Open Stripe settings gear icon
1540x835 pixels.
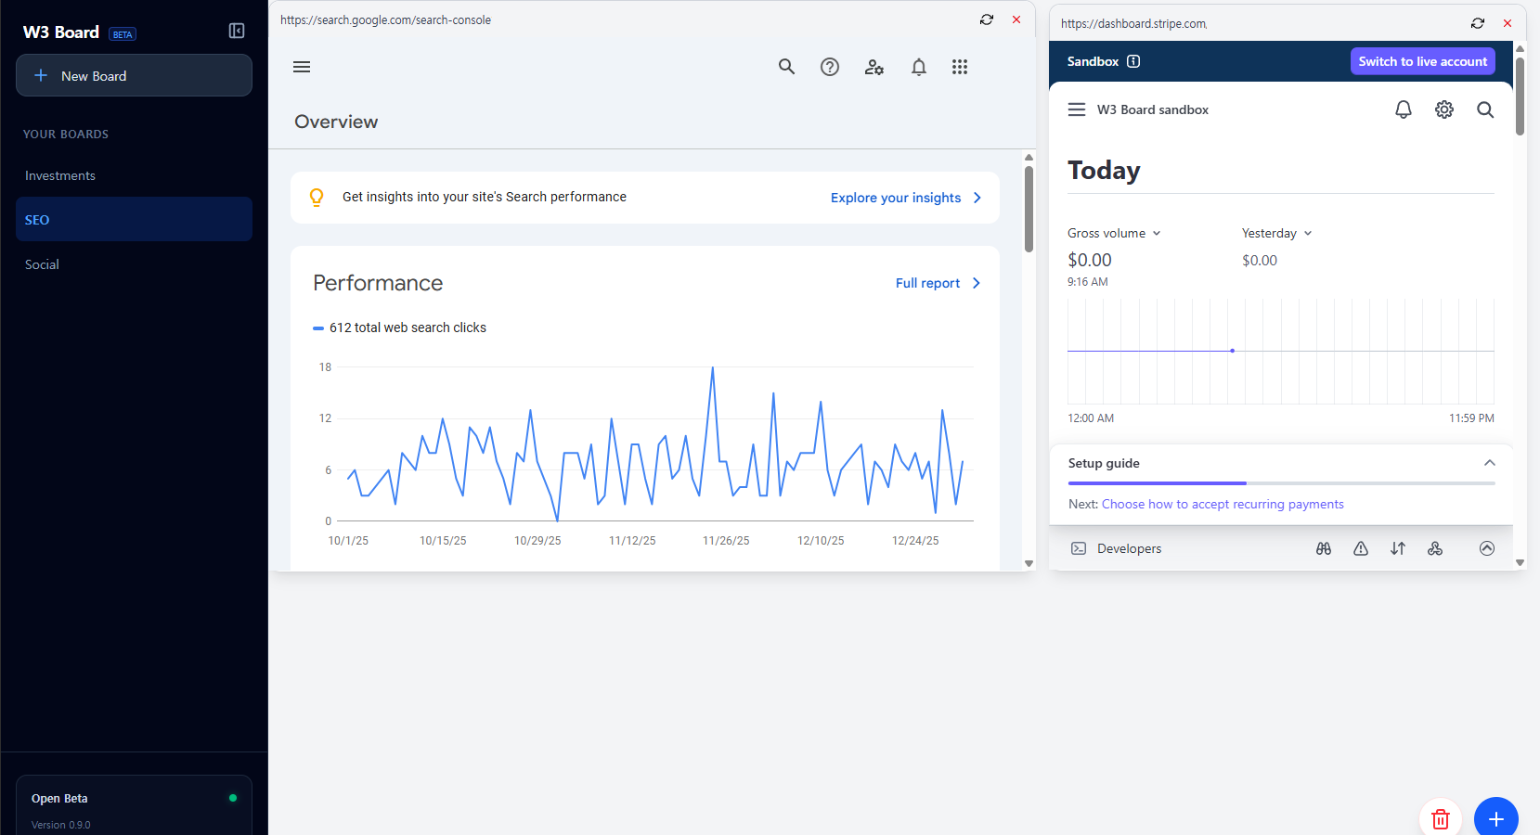[x=1443, y=109]
